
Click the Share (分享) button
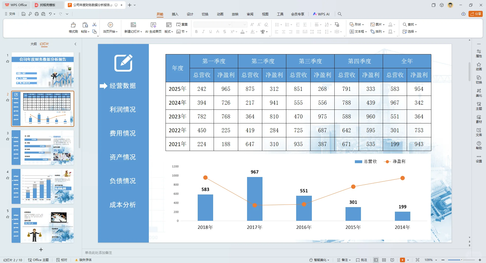(x=476, y=14)
